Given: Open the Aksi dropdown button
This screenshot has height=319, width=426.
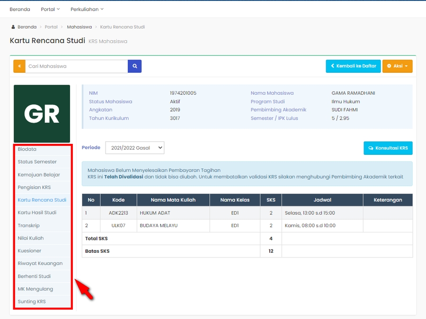Looking at the screenshot, I should 397,66.
